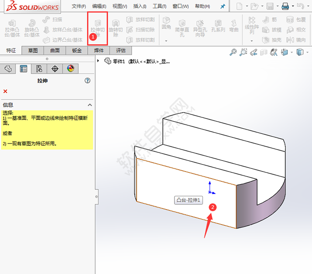312x274 pixels.
Task: Select the Fillet (圆角) tool
Action: point(166,24)
